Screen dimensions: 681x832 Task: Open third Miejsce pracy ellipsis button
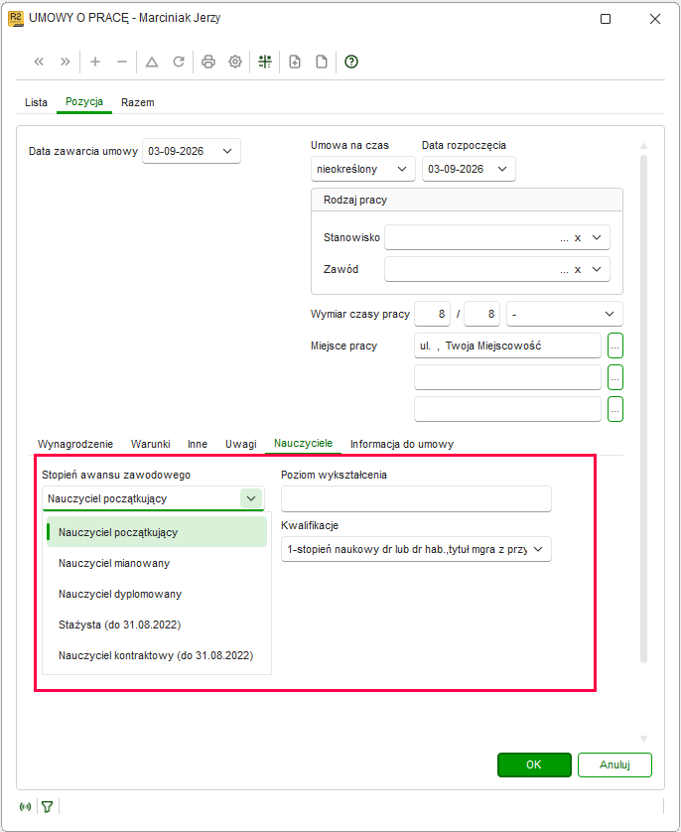(x=614, y=410)
